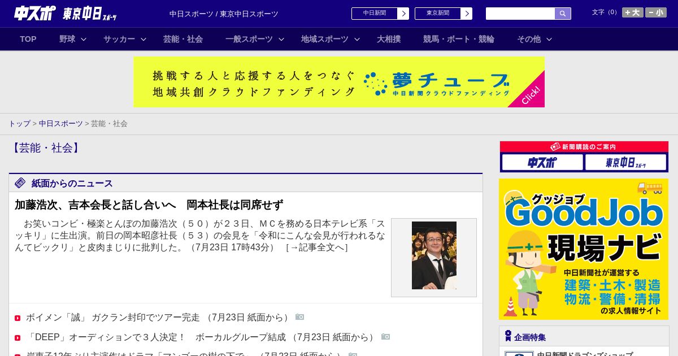Click camera icon beside DEEP article
Viewport: 678px width, 356px height.
tap(386, 337)
